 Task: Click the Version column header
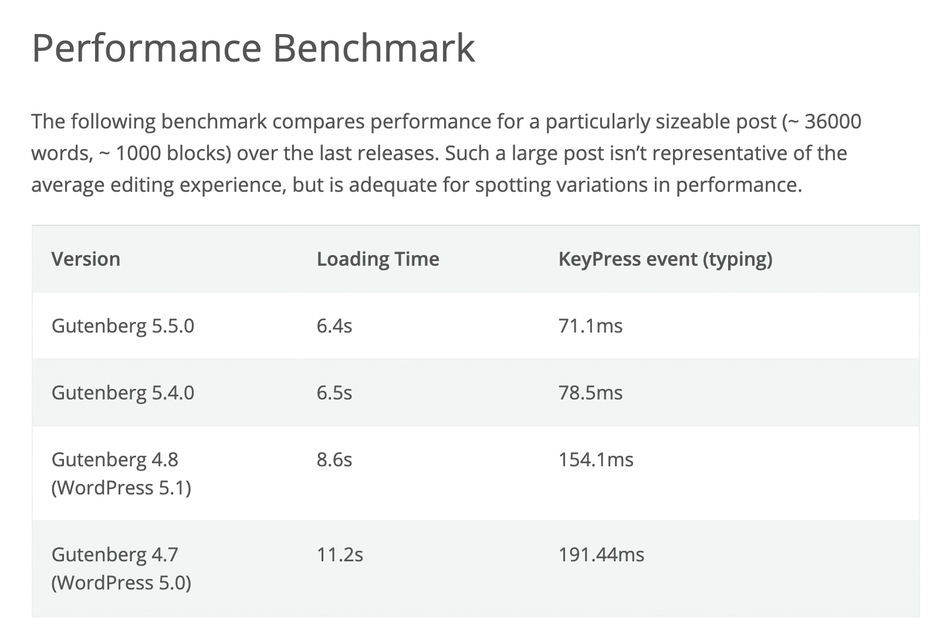tap(86, 259)
